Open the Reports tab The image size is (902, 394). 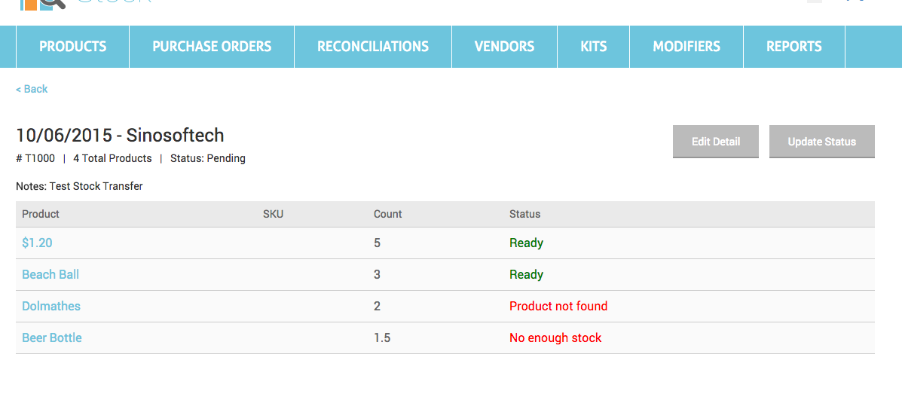point(793,47)
